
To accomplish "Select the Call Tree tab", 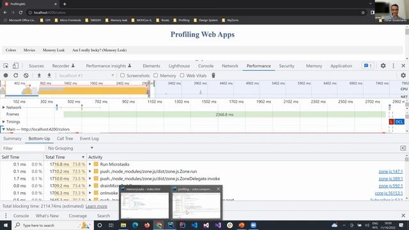I will (x=65, y=139).
